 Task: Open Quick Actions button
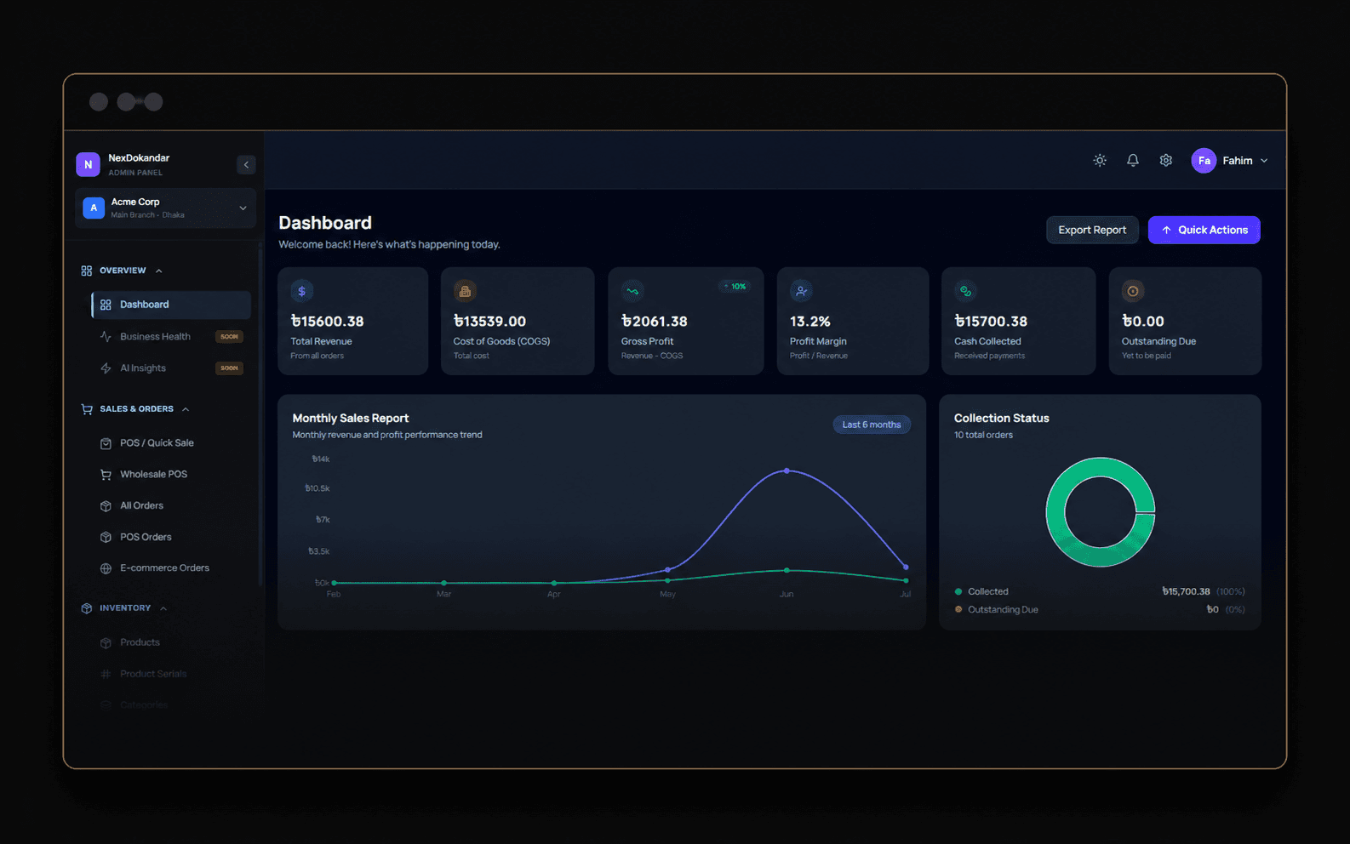(1204, 230)
